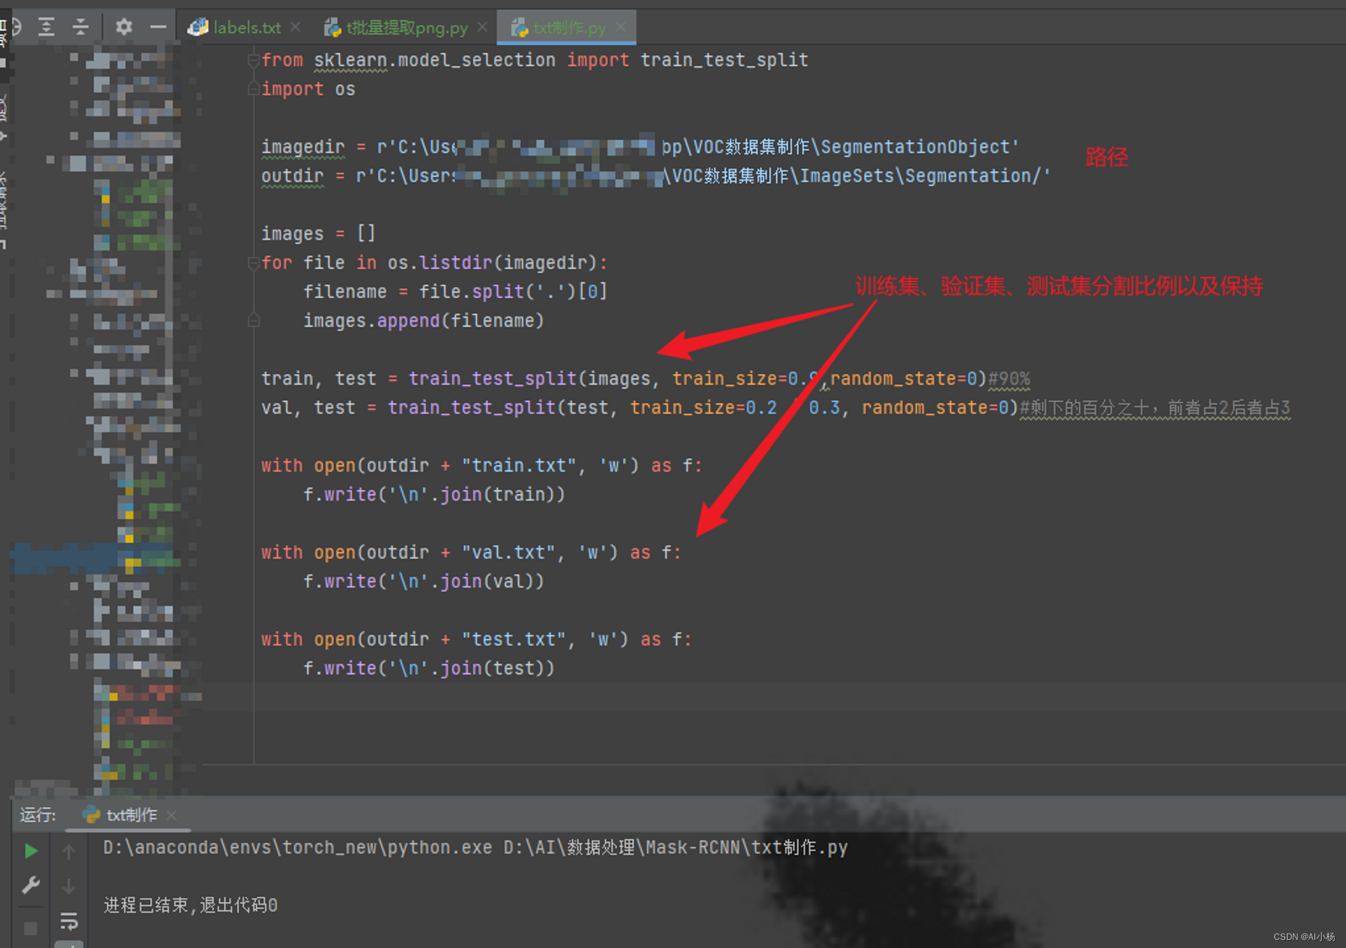Screen dimensions: 1346x948
Task: Click the "val.txt" string literal
Action: [x=508, y=552]
